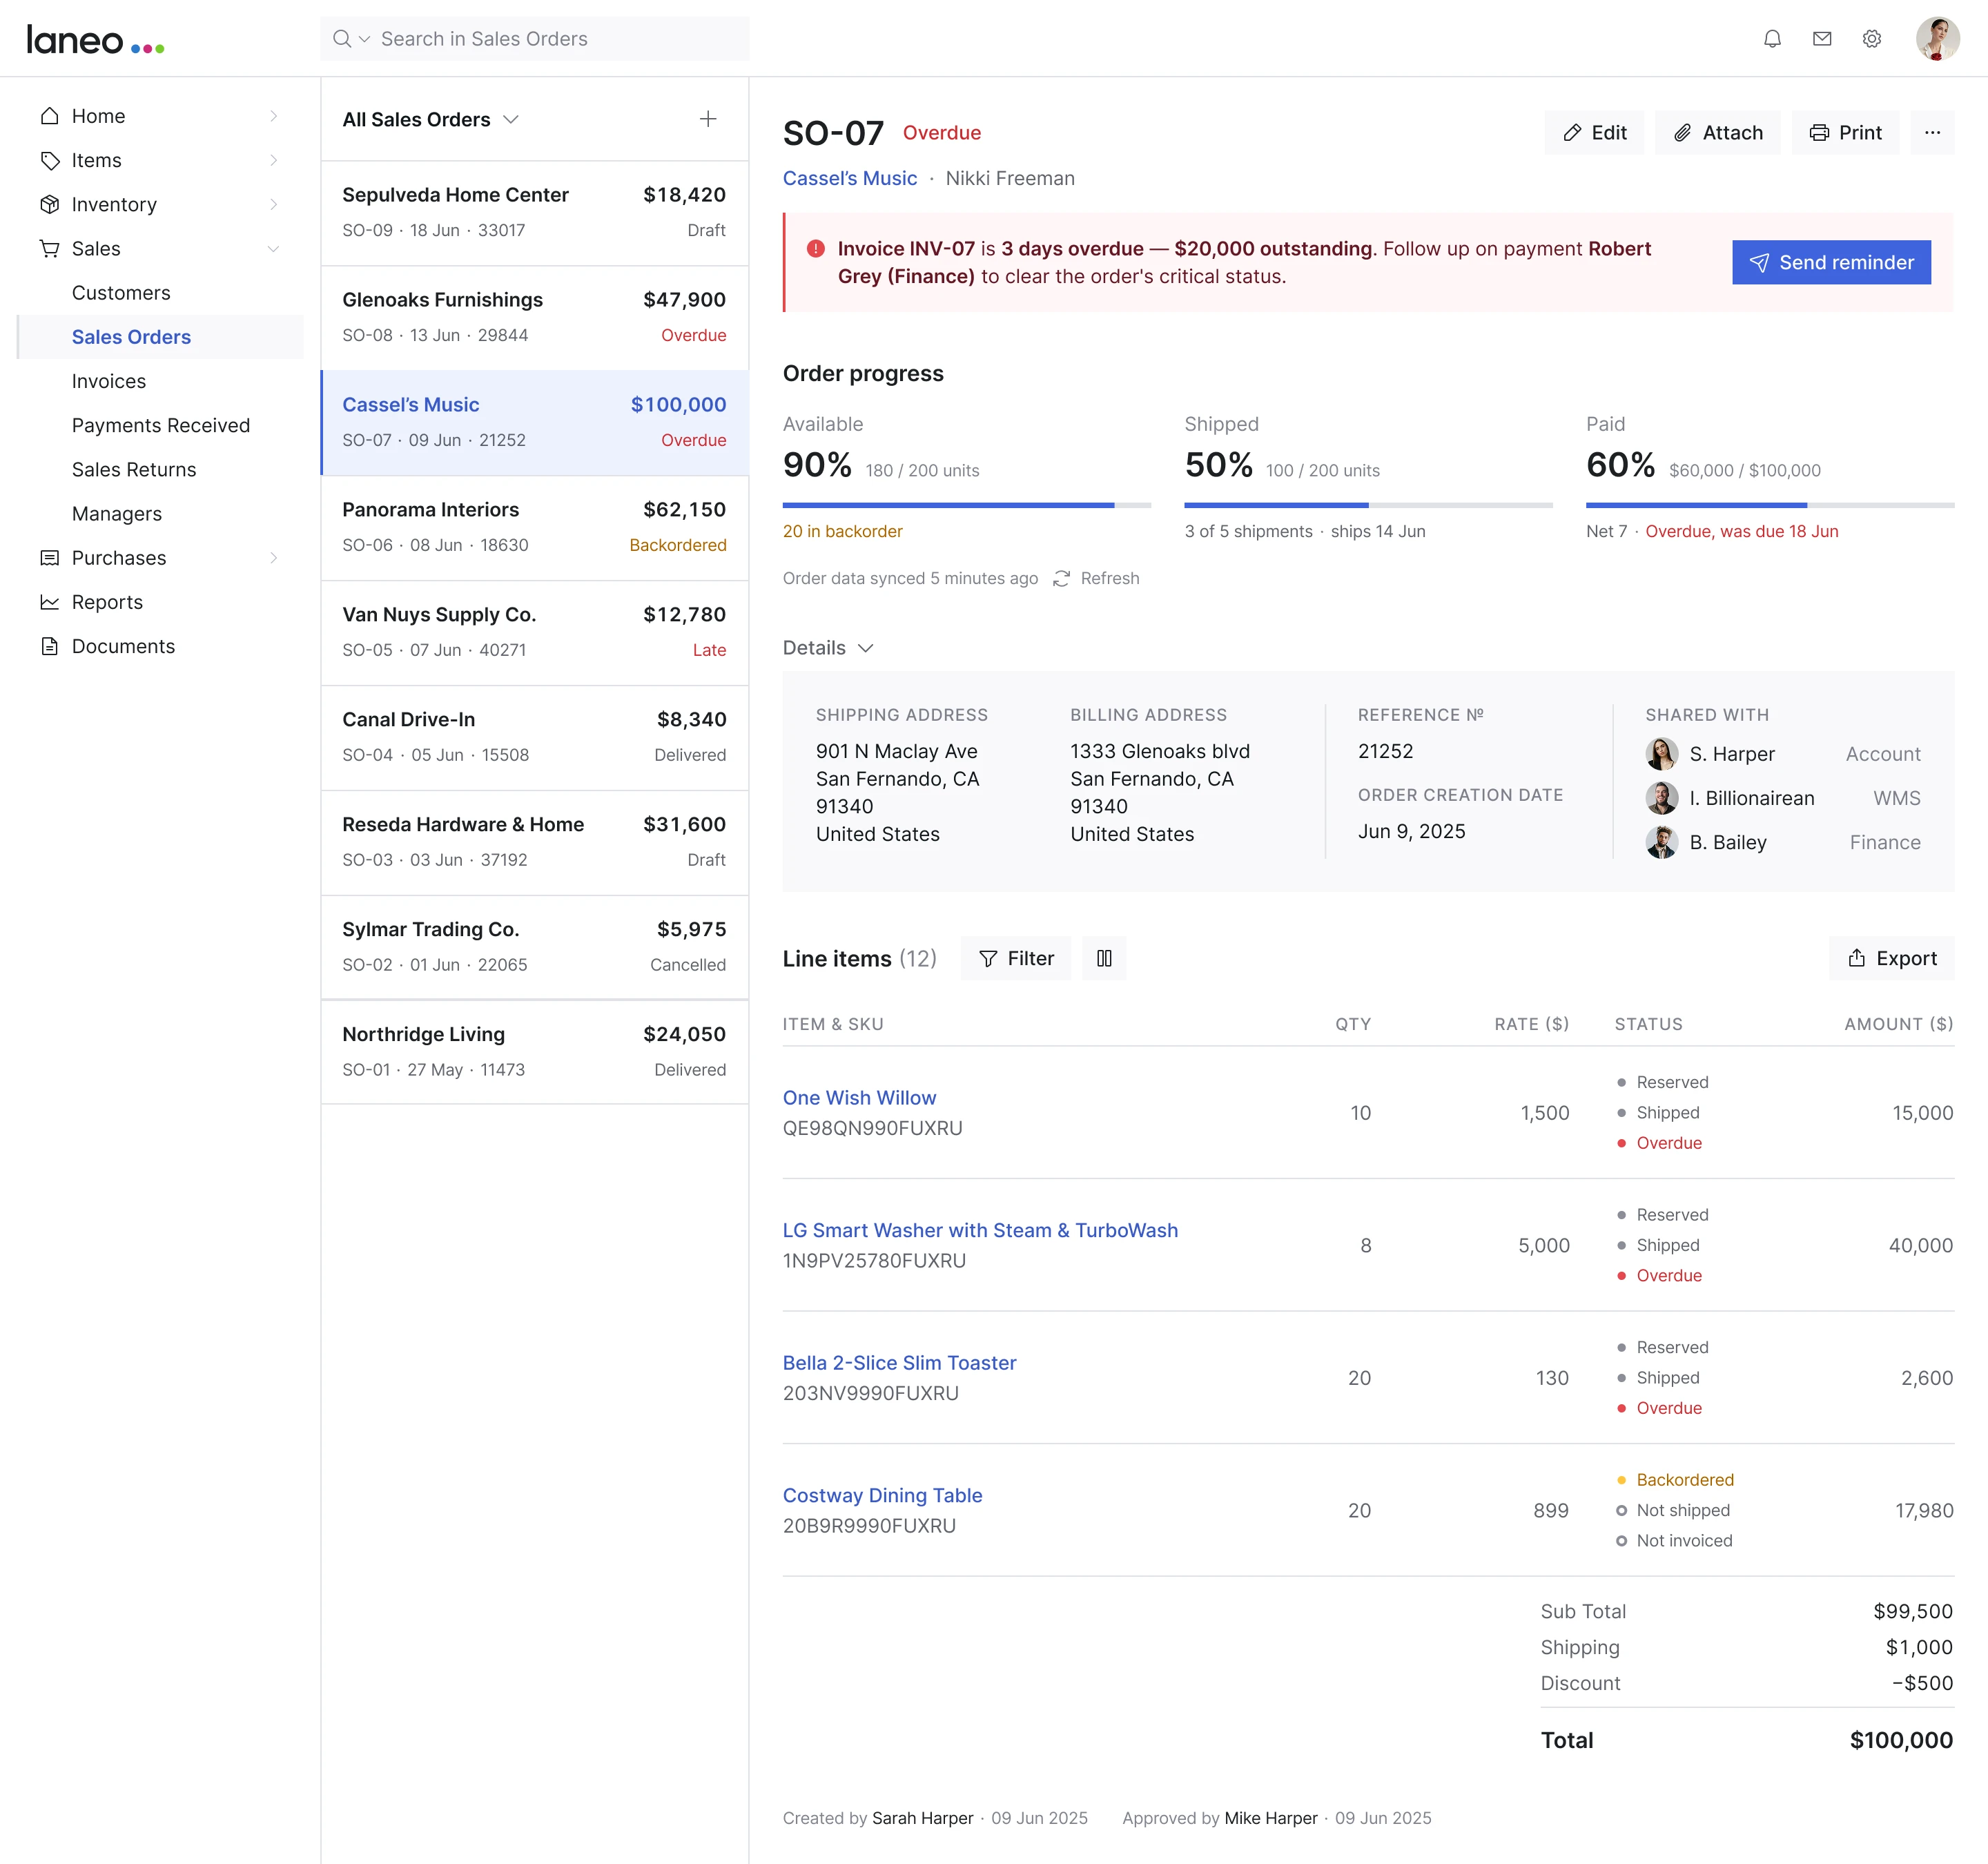The width and height of the screenshot is (1988, 1864).
Task: Open the settings gear icon
Action: [x=1872, y=39]
